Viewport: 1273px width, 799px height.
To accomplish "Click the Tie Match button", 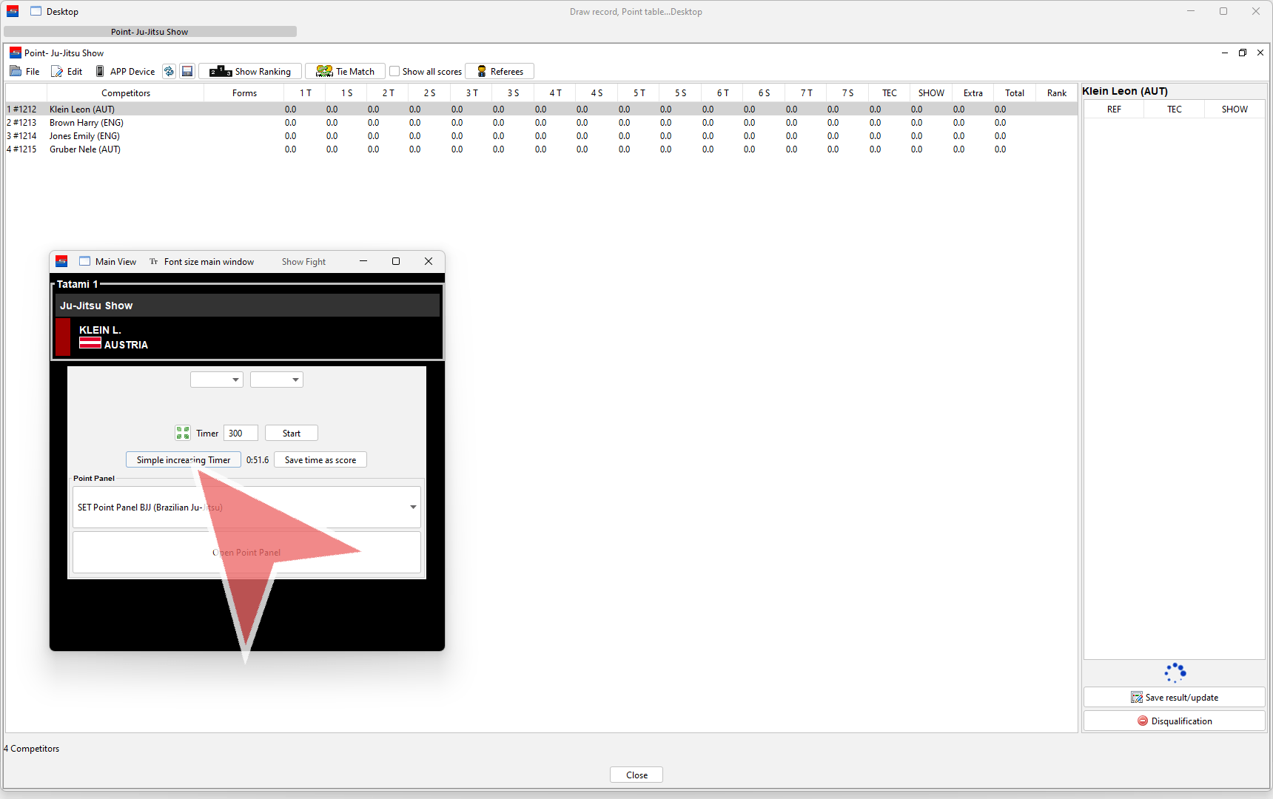I will pyautogui.click(x=345, y=72).
